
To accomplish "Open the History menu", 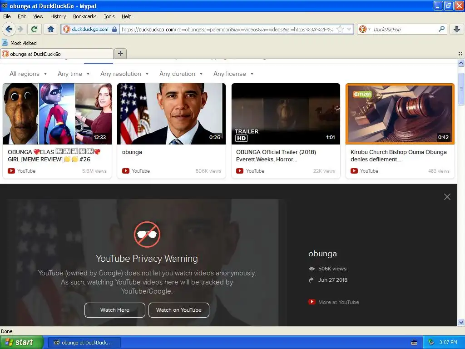I will (58, 16).
